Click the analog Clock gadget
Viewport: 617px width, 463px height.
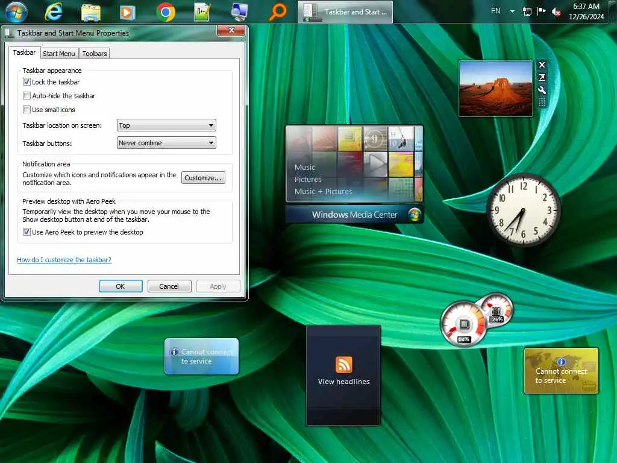point(524,210)
